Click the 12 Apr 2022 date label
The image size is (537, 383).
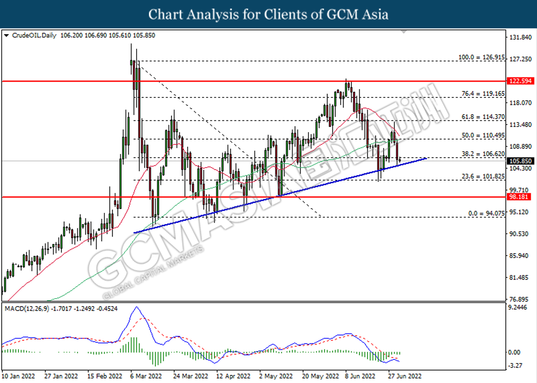[x=233, y=376]
